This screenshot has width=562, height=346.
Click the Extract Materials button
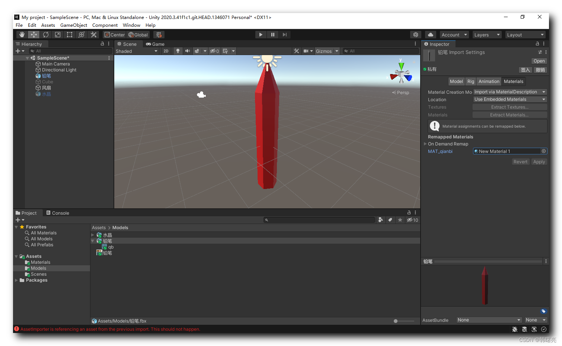510,115
